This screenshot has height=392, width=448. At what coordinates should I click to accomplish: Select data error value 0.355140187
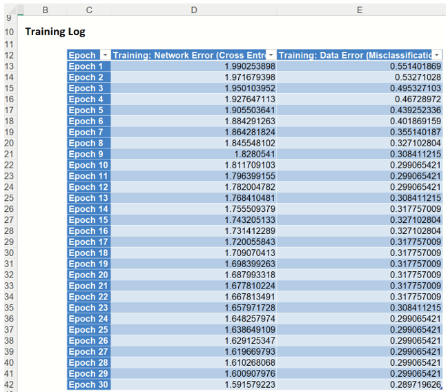coord(360,132)
